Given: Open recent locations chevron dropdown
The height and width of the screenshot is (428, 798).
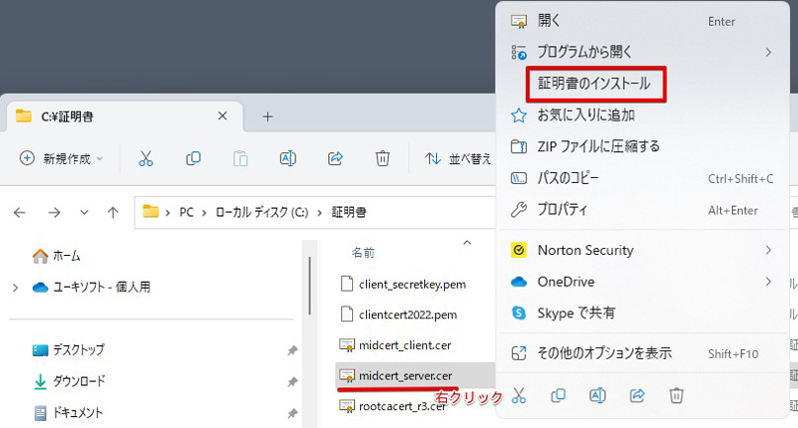Looking at the screenshot, I should pyautogui.click(x=84, y=212).
